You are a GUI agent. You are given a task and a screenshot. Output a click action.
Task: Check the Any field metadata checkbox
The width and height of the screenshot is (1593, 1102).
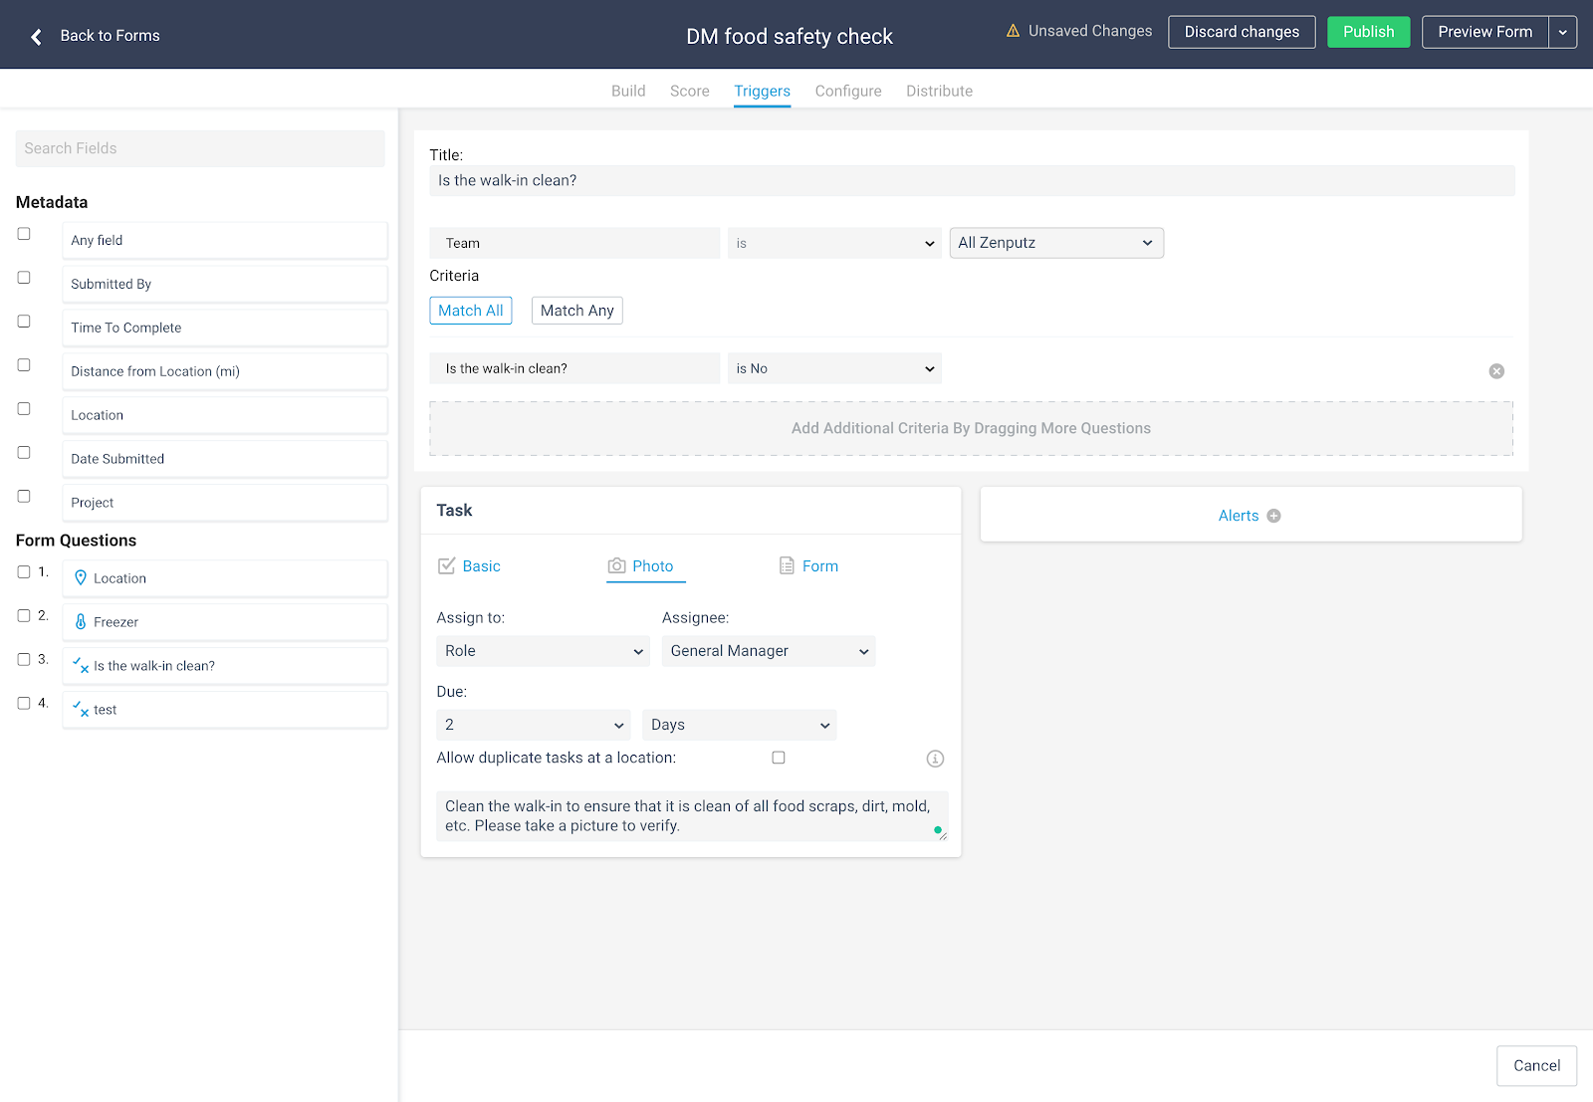coord(24,234)
